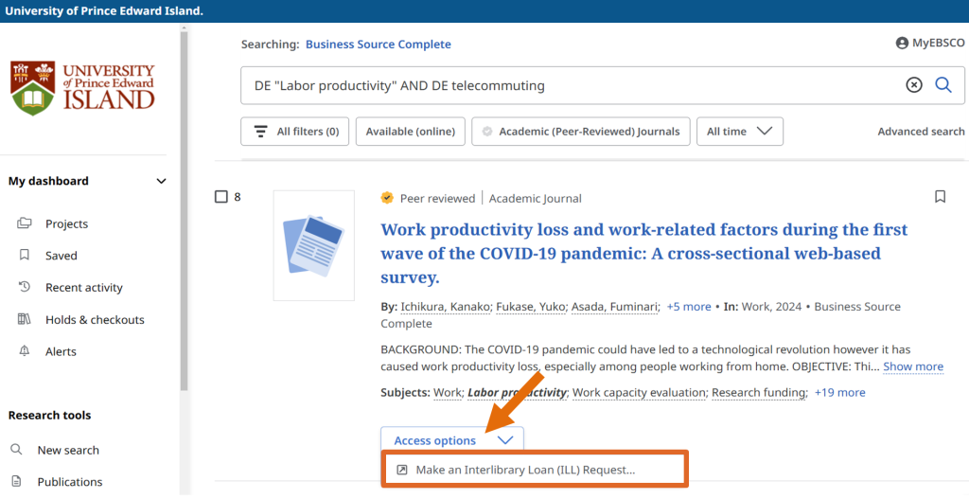Click the Research tools heading
The width and height of the screenshot is (969, 499).
coord(49,415)
